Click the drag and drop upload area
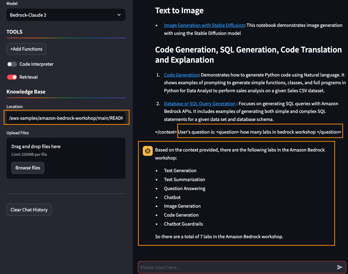The width and height of the screenshot is (348, 274). coord(66,158)
